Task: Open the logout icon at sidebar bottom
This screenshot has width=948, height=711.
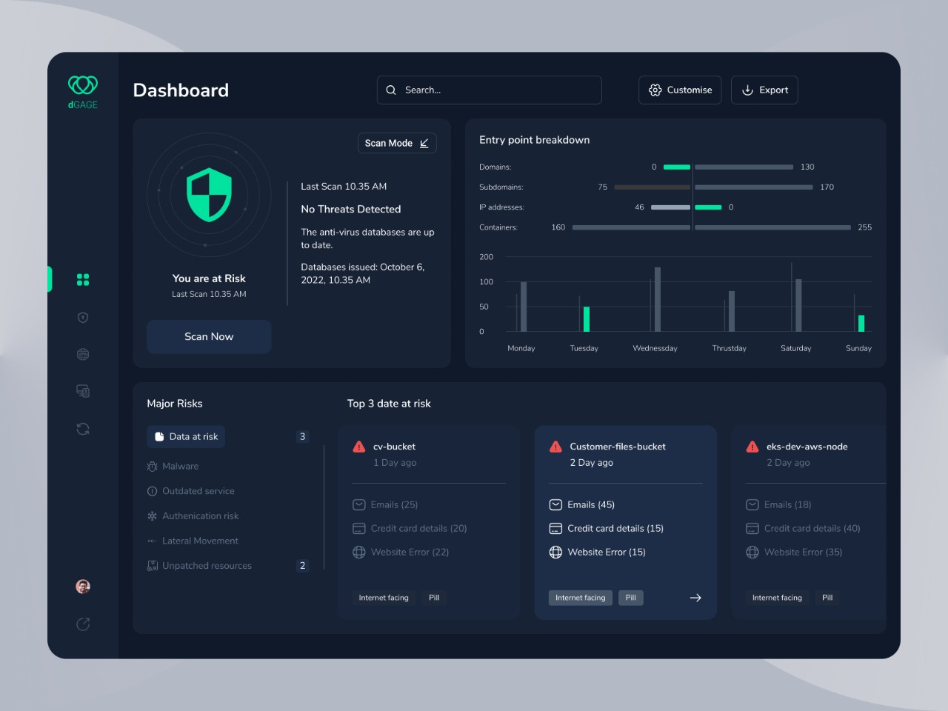Action: (82, 624)
